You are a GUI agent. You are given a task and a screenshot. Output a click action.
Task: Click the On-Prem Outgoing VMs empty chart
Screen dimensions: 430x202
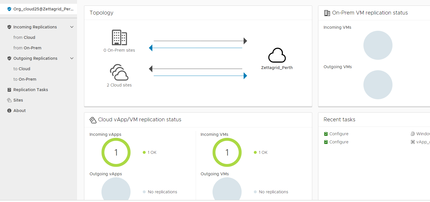378,85
